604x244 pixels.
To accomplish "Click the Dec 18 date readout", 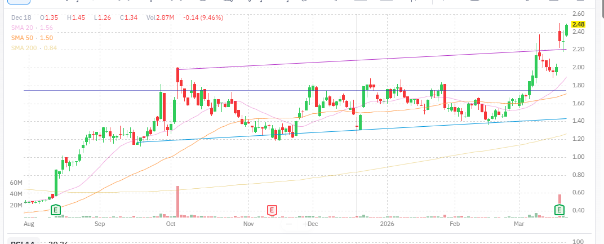I will click(x=21, y=17).
